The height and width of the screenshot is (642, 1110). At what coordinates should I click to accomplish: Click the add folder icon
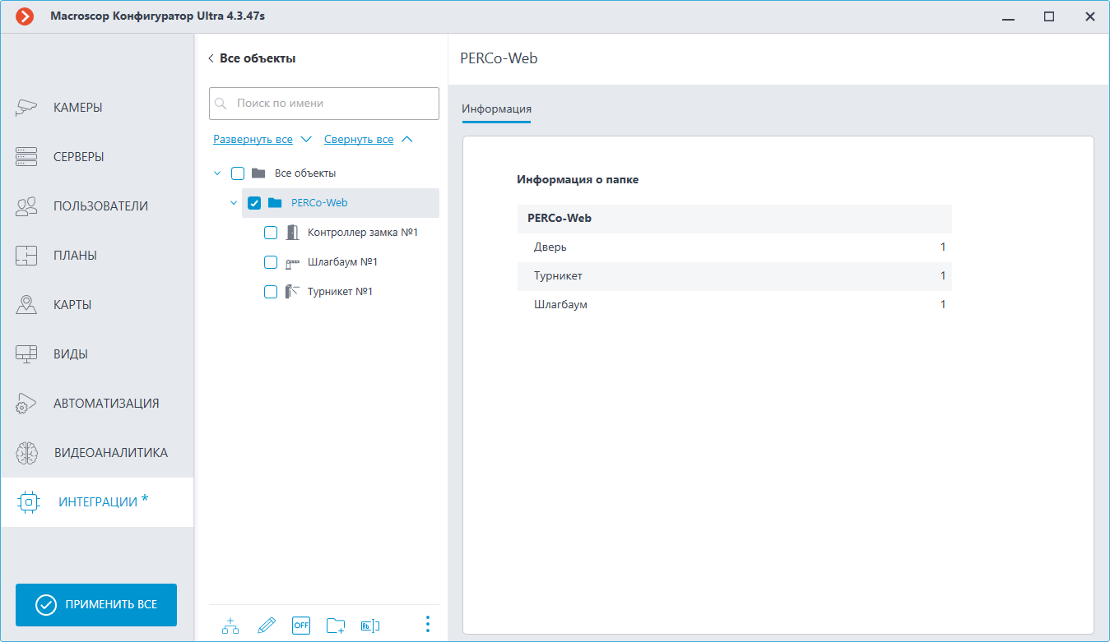tap(336, 626)
